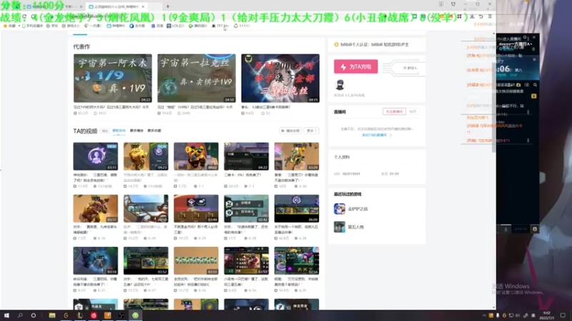Click the search magnifier in dark overlay panel

coord(535,85)
